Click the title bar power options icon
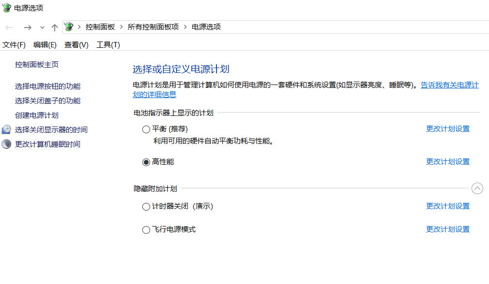This screenshot has width=489, height=284. point(7,8)
